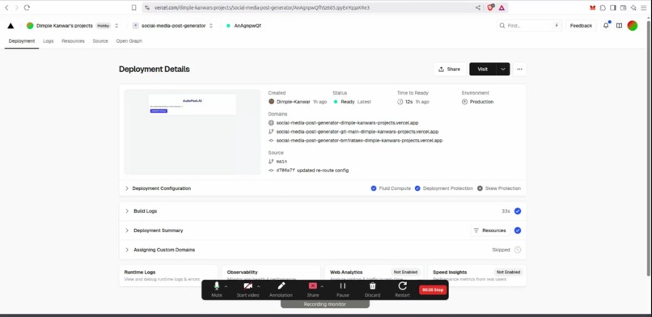
Task: Open the git-main branch domain link
Action: click(x=358, y=132)
